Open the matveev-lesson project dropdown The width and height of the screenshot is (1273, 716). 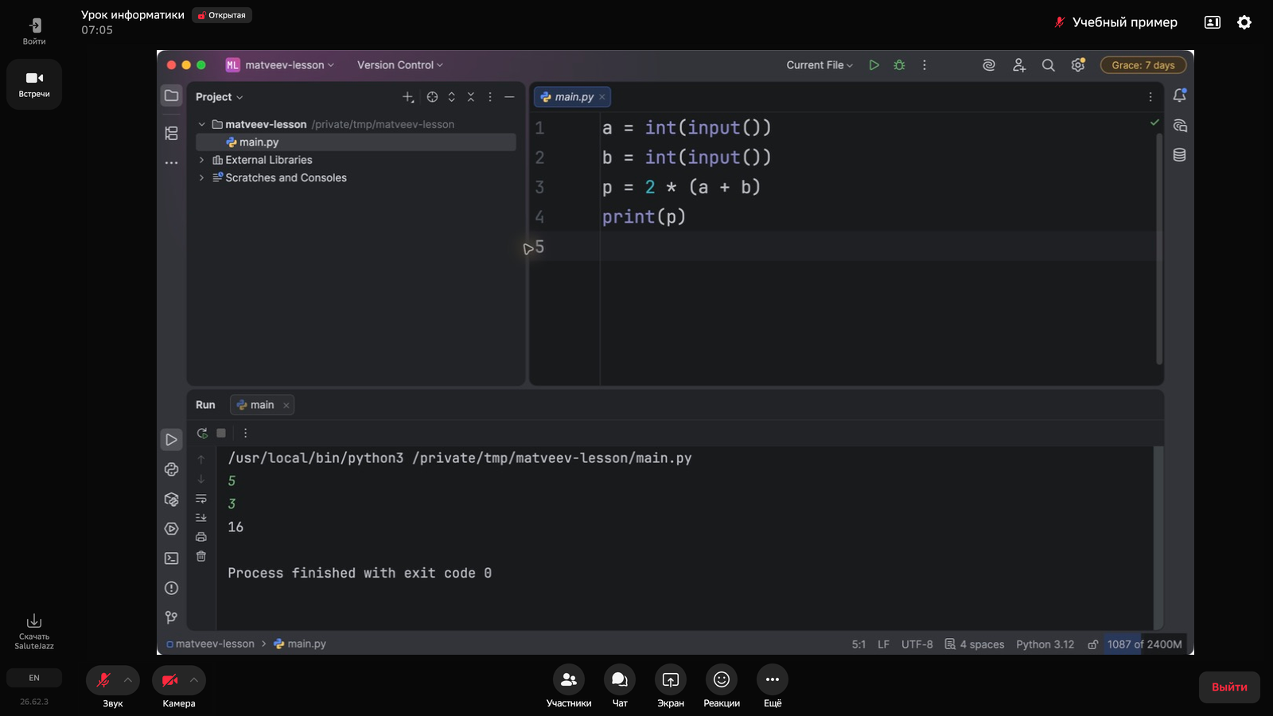[280, 65]
